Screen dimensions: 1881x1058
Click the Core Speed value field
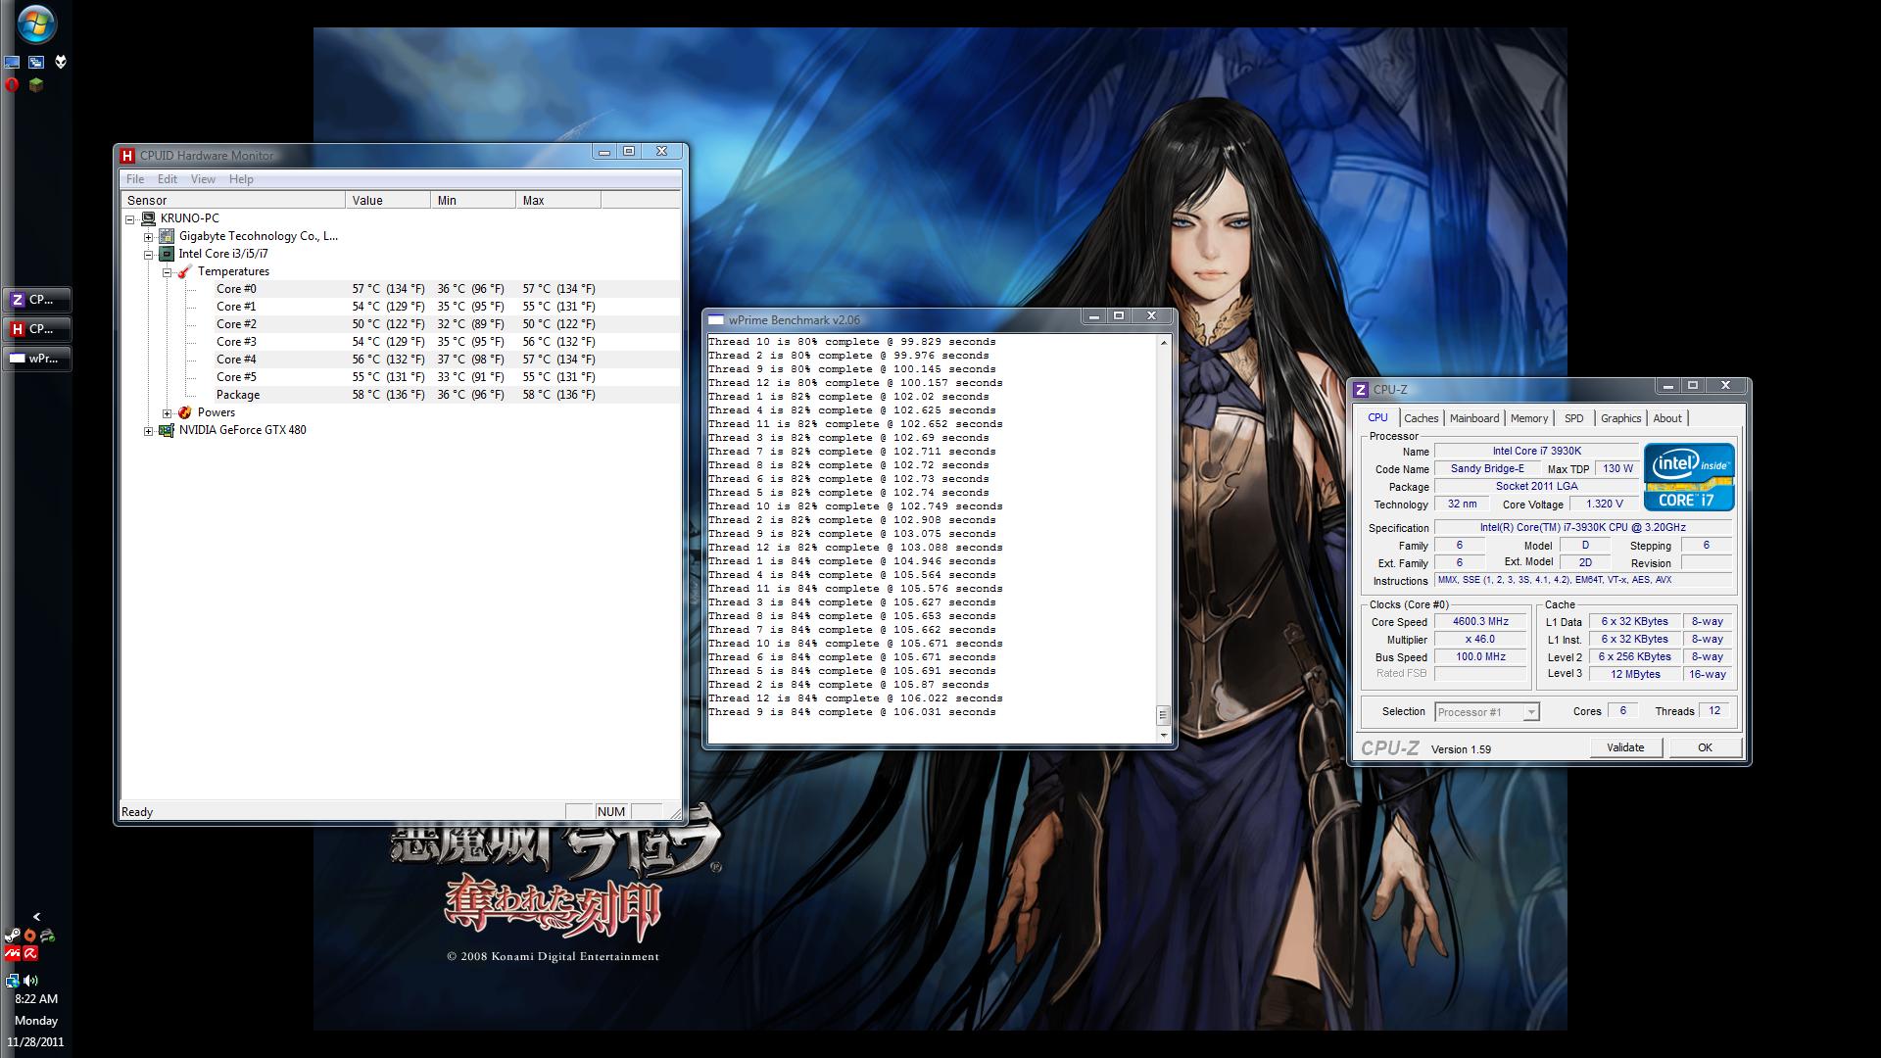click(x=1480, y=622)
